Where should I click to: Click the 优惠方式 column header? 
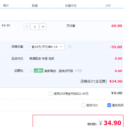coord(71,6)
